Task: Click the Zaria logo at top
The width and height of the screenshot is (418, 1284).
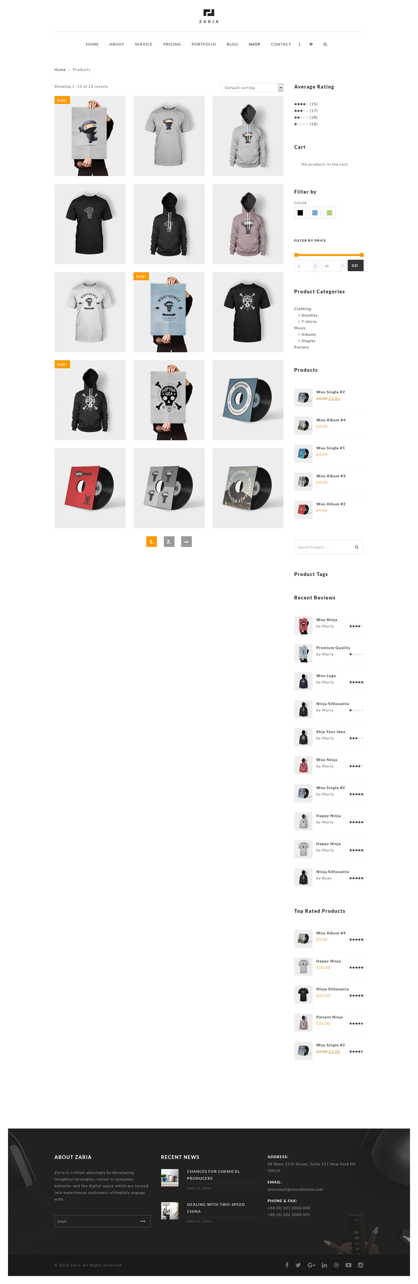Action: coord(209,16)
